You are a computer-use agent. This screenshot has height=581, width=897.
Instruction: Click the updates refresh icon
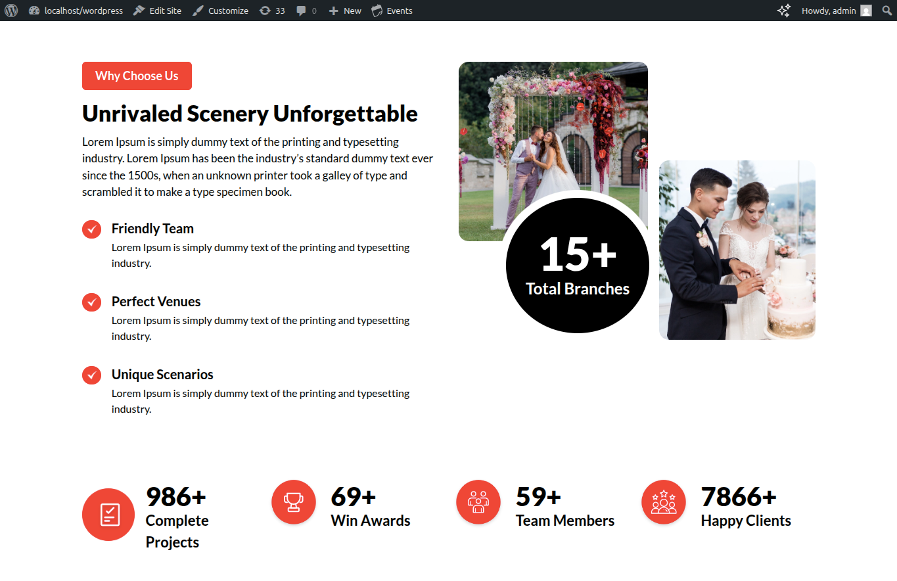(x=265, y=11)
